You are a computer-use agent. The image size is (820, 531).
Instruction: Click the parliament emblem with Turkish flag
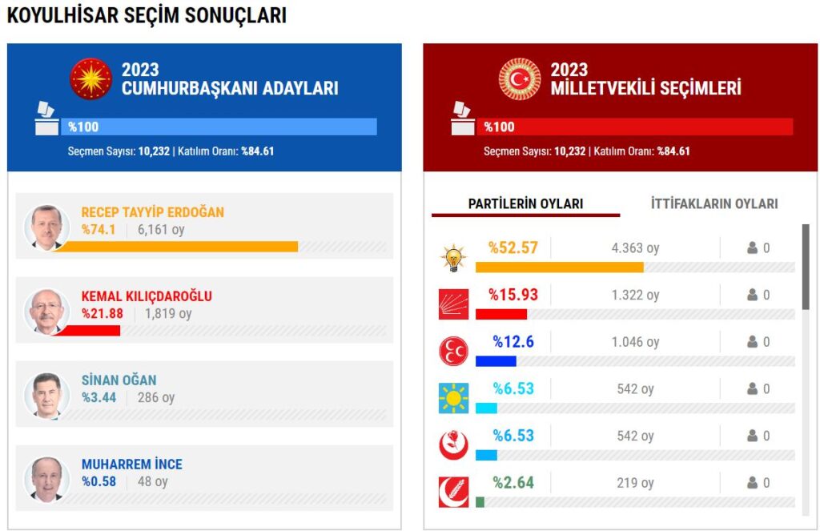520,78
